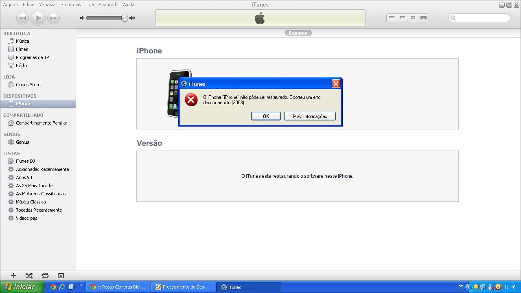Open the Controles menu
Viewport: 521px width, 293px height.
[71, 4]
